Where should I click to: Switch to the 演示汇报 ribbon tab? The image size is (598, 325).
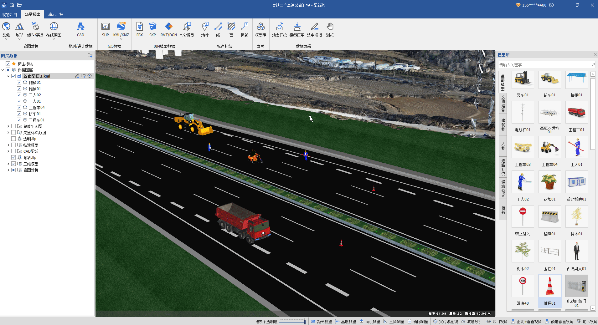56,14
